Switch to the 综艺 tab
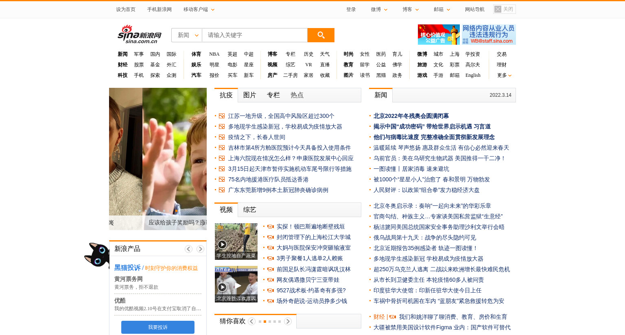The width and height of the screenshot is (625, 335). 250,210
